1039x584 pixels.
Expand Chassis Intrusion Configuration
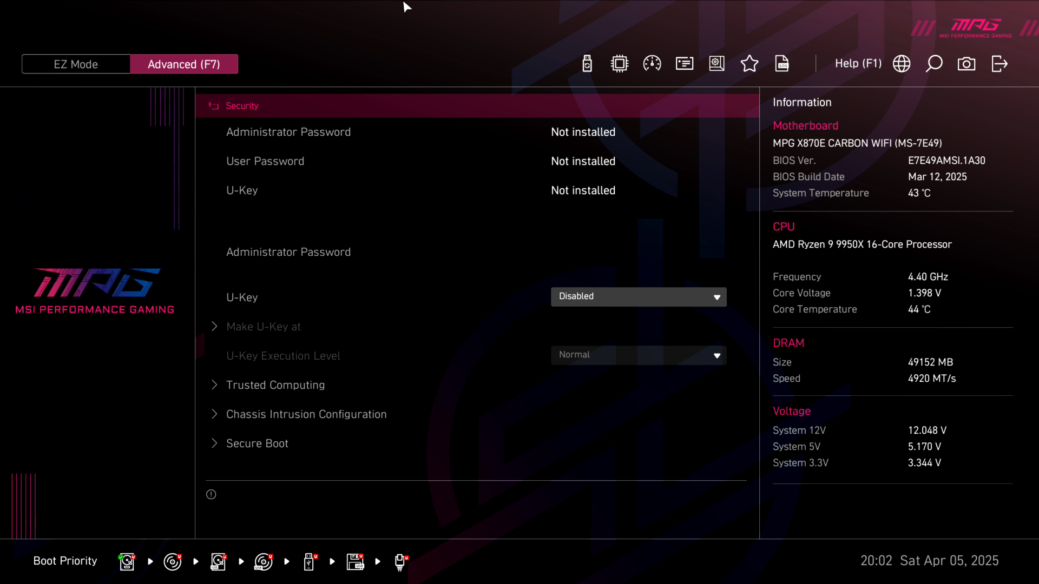306,414
